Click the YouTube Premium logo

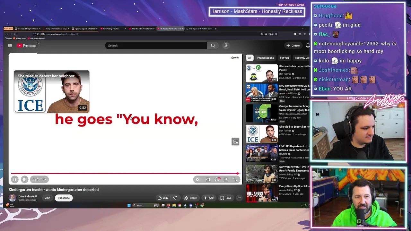tap(27, 46)
